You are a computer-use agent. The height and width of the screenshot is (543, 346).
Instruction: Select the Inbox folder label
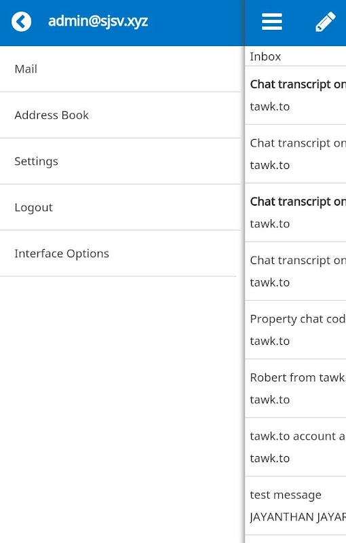point(265,56)
